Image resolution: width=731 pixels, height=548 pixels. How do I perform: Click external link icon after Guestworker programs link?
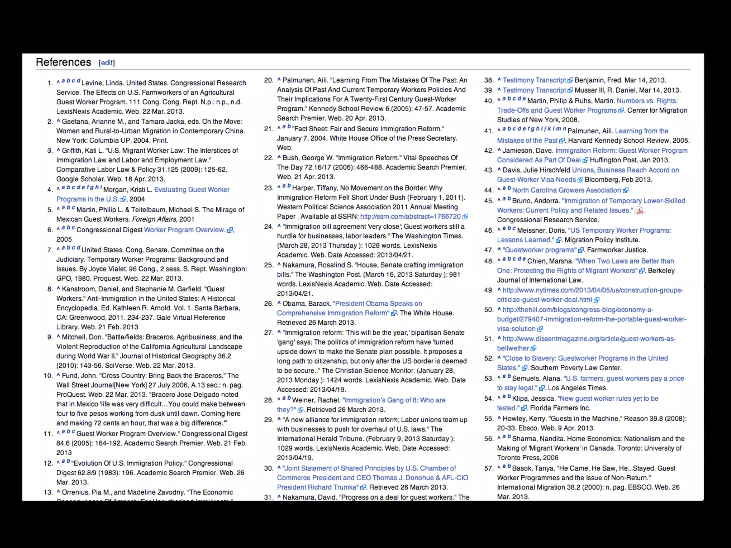pyautogui.click(x=581, y=250)
